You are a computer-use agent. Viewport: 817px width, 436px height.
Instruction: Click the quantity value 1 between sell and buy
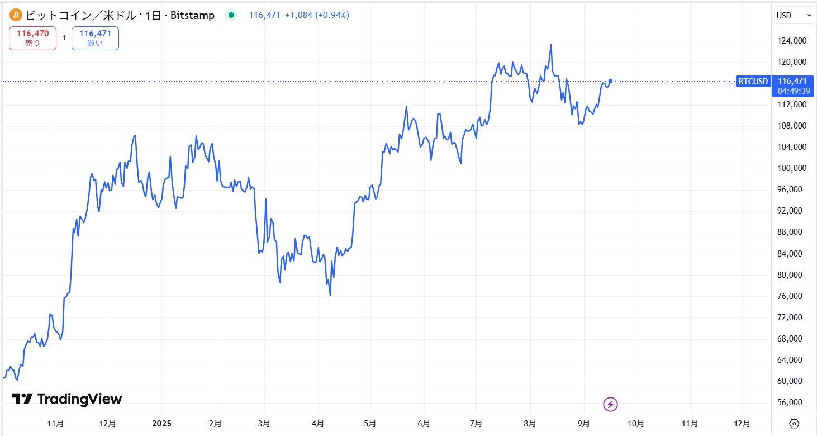64,38
